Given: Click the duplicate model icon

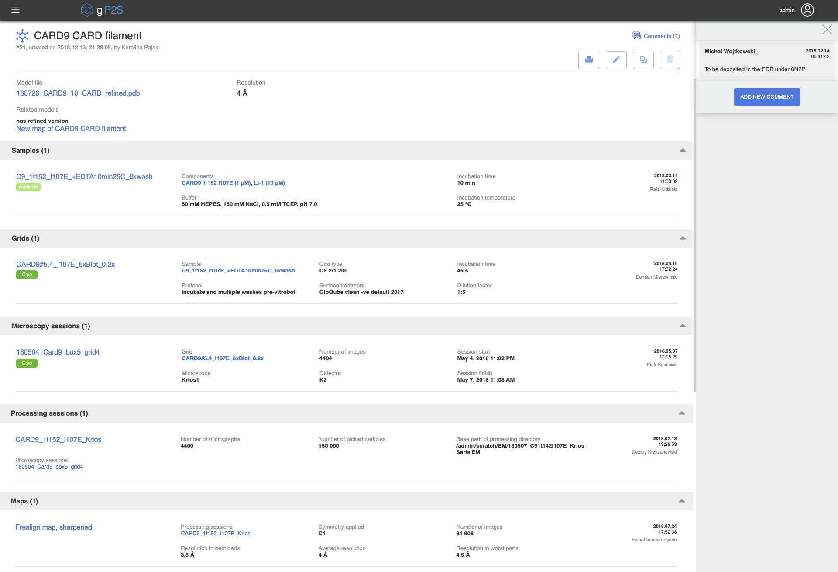Looking at the screenshot, I should (x=643, y=60).
